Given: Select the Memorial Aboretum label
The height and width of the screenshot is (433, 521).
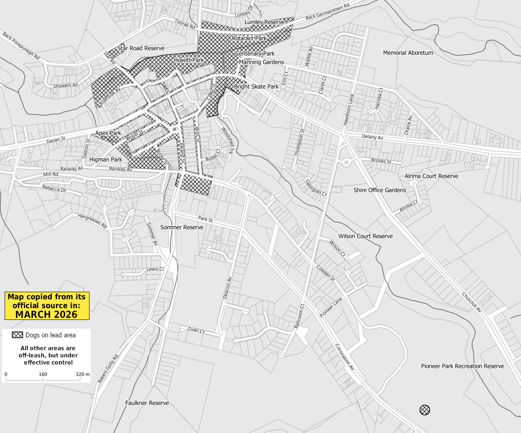Looking at the screenshot, I should click(x=408, y=53).
